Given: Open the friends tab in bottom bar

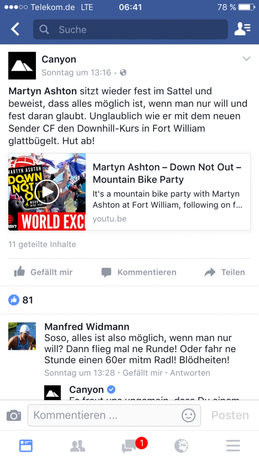Looking at the screenshot, I should tap(77, 446).
